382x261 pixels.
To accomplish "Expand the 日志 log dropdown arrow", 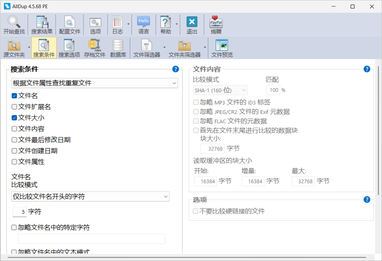I will 129,24.
